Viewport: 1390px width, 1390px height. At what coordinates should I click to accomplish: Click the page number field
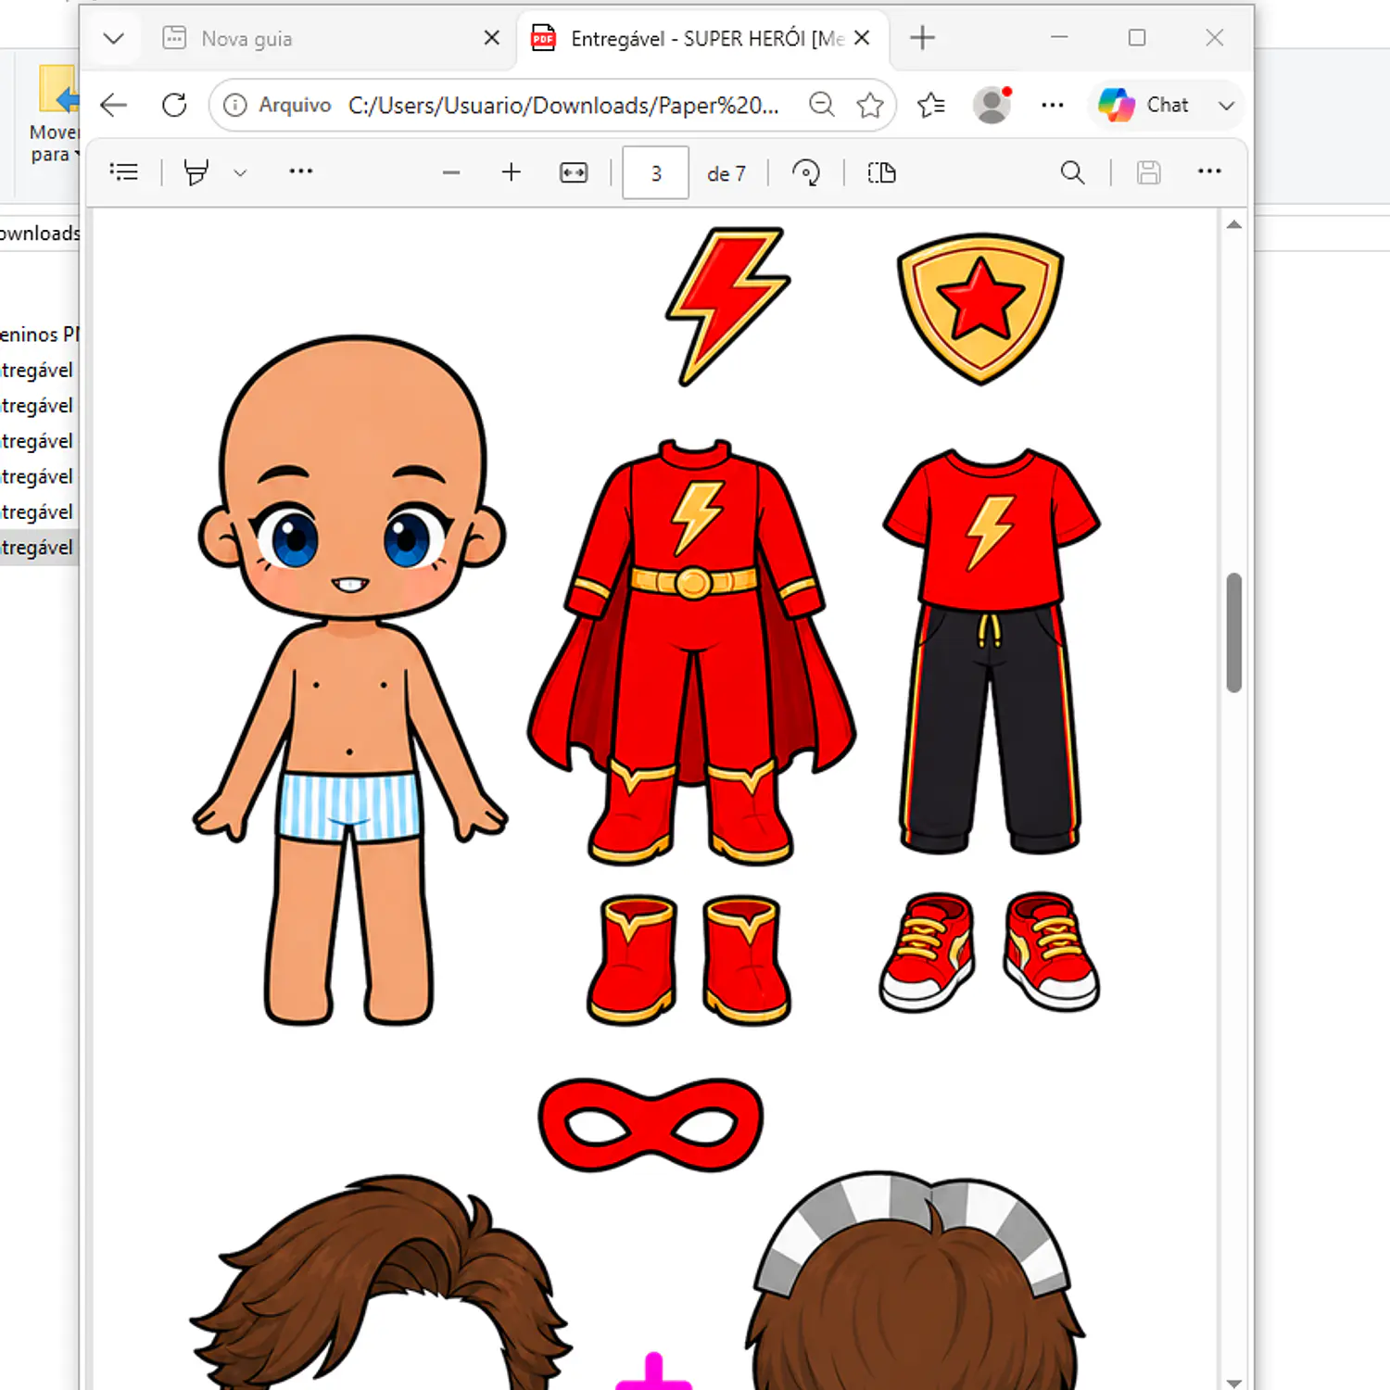[x=655, y=173]
